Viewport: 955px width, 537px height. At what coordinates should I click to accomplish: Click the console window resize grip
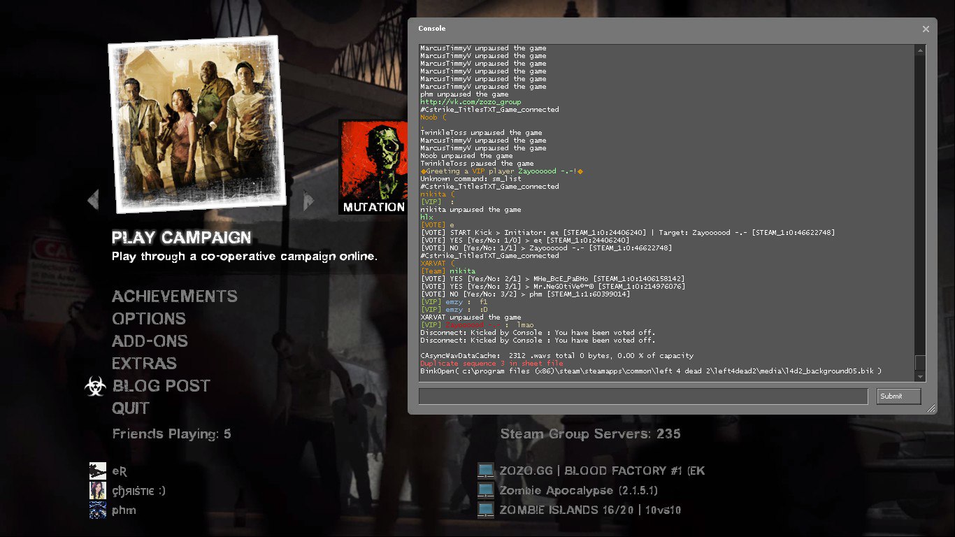[x=931, y=408]
